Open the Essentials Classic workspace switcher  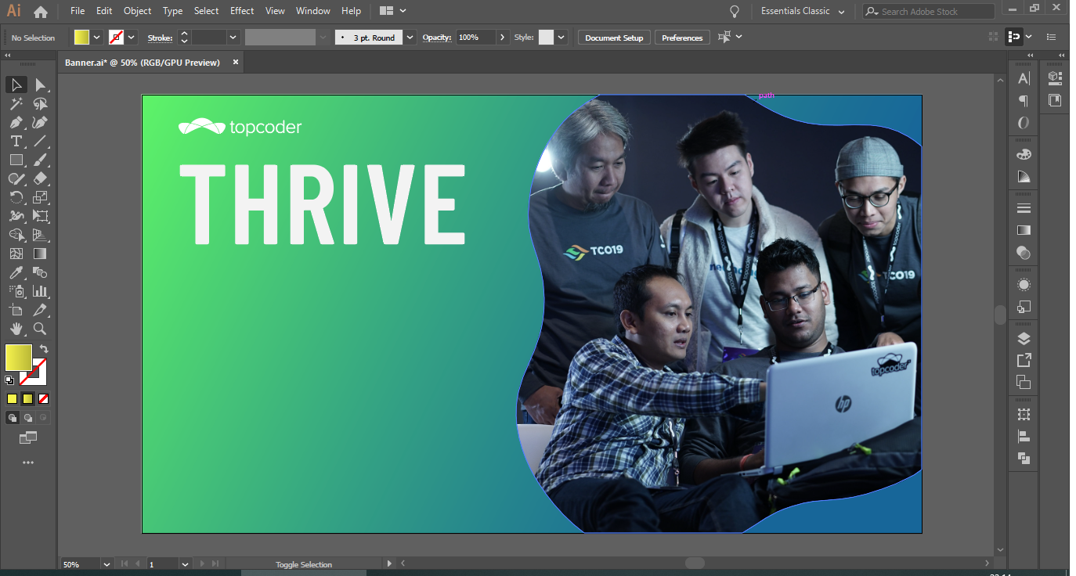click(803, 12)
